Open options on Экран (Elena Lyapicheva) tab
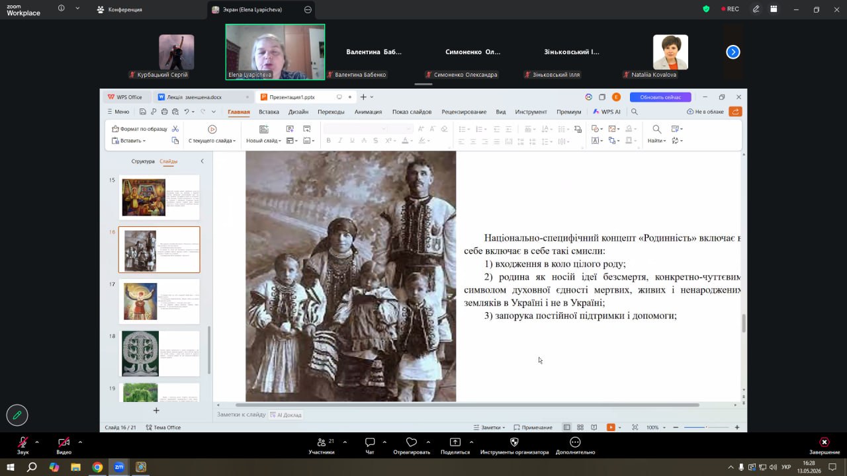 308,10
